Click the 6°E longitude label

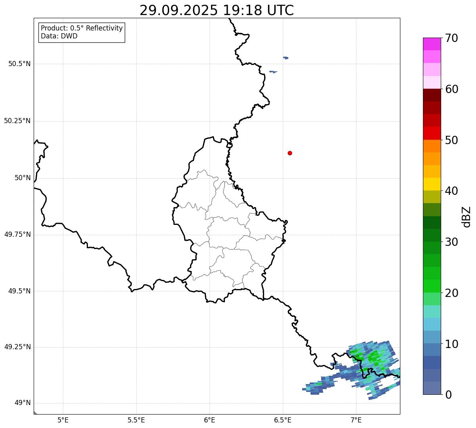tap(209, 420)
